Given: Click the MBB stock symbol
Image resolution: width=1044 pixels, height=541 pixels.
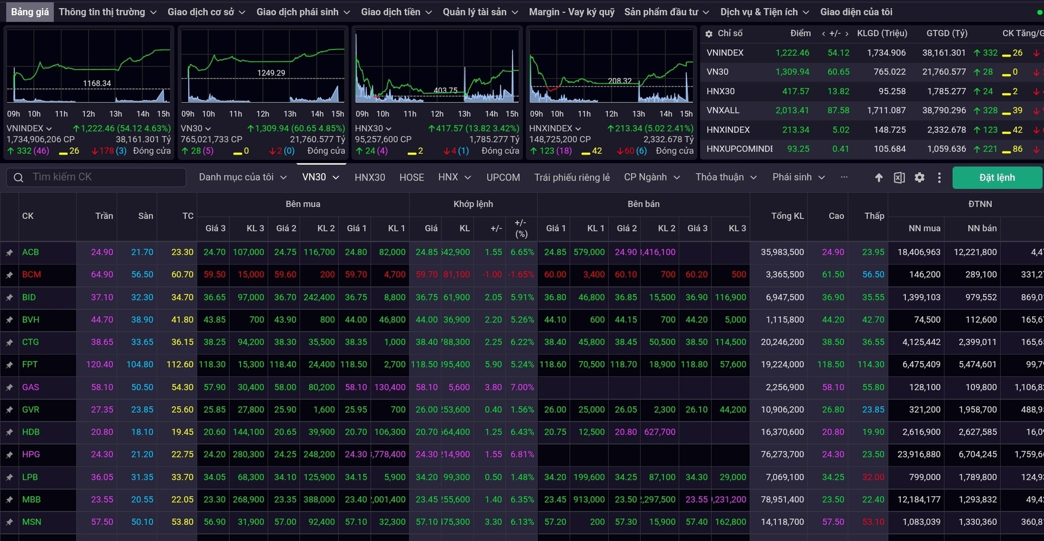Looking at the screenshot, I should pos(31,499).
